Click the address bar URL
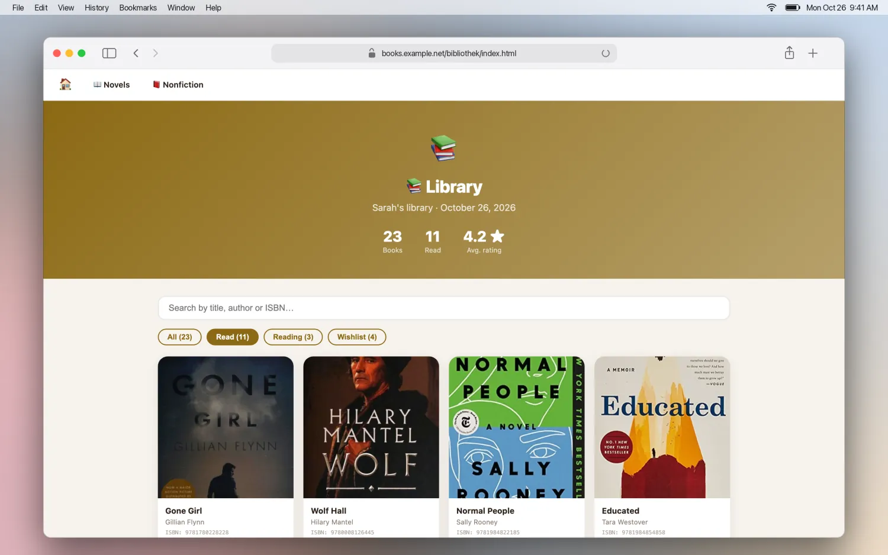The image size is (888, 555). coord(449,53)
